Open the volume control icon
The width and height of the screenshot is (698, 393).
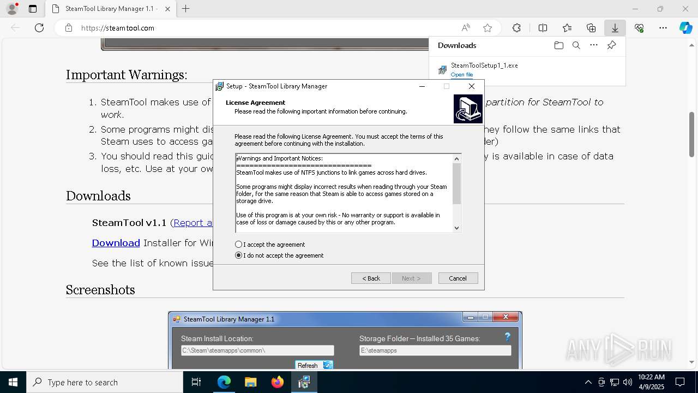[628, 382]
